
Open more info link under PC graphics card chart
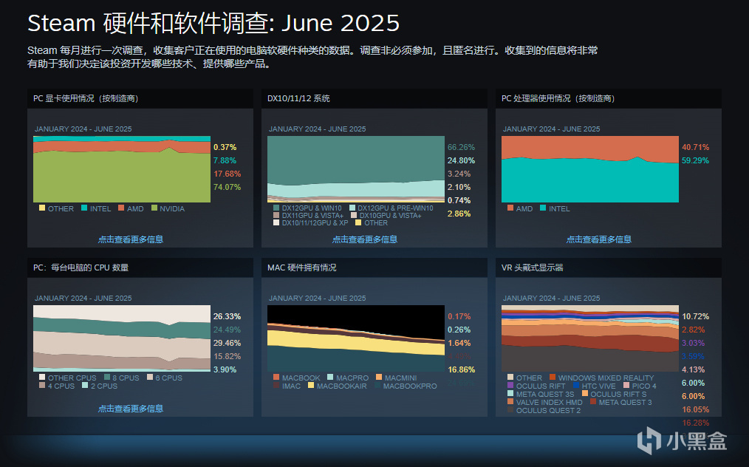[x=131, y=239]
